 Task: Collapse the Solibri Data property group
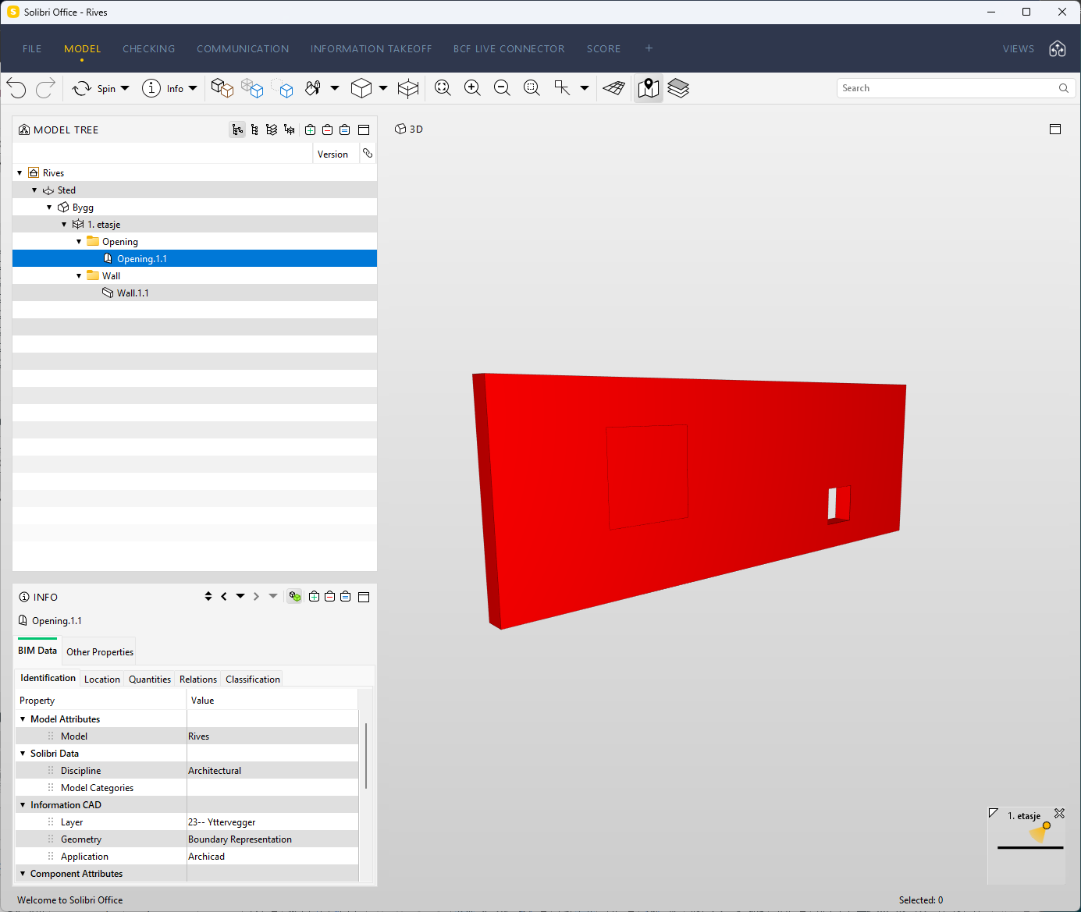23,754
